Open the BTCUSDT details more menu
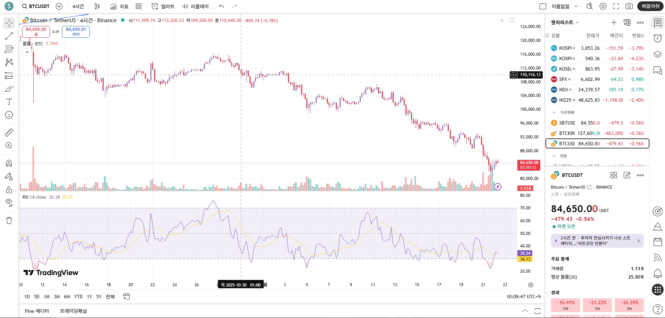 click(x=640, y=175)
